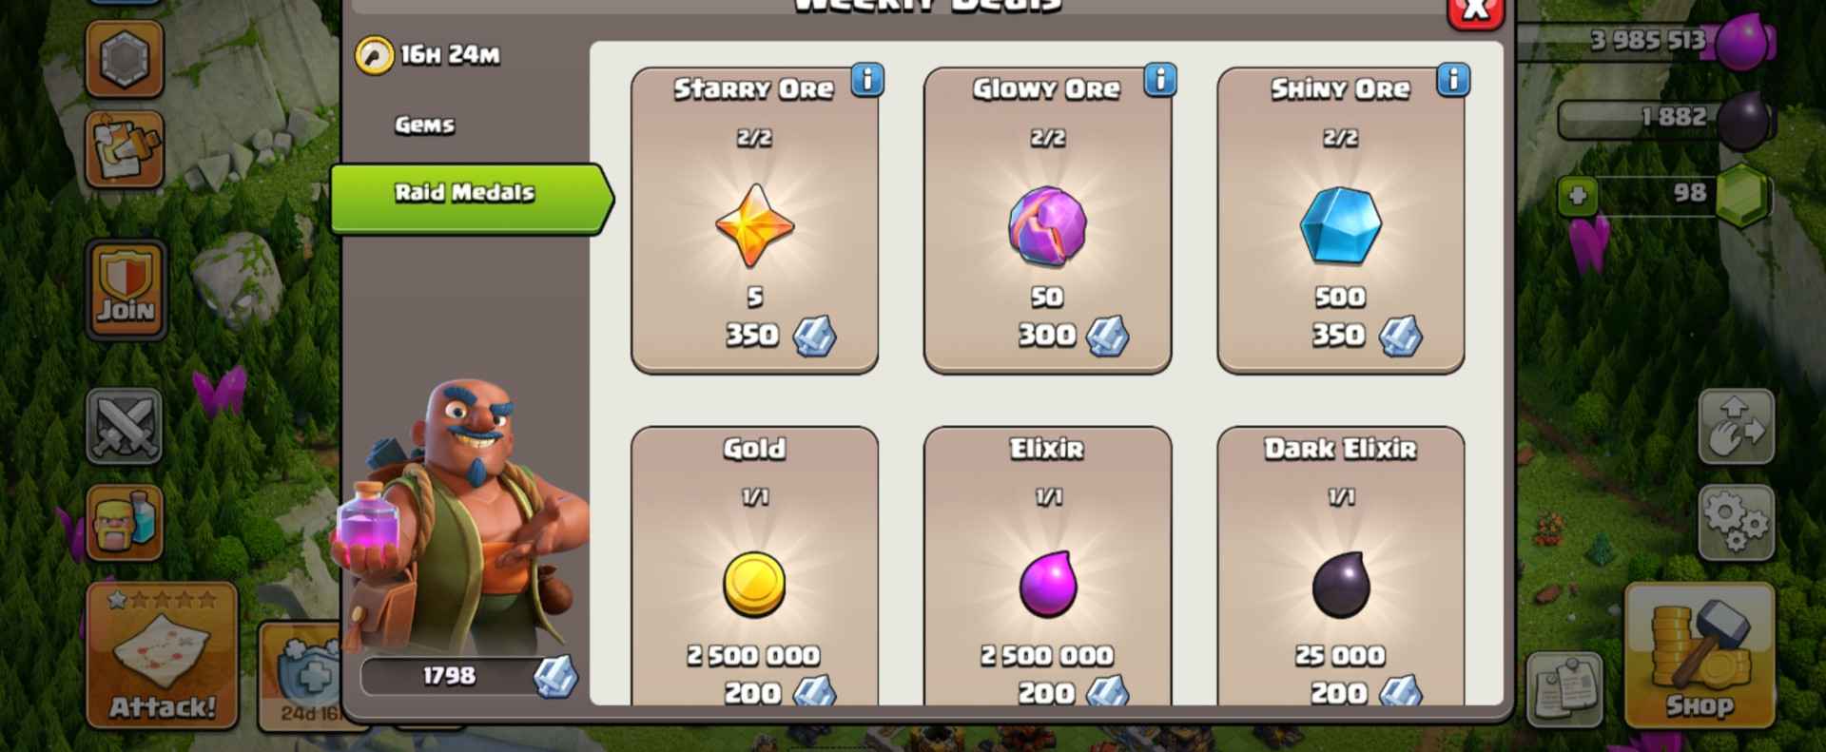Buy Starry Ore for 350 medals
1826x752 pixels.
[754, 221]
